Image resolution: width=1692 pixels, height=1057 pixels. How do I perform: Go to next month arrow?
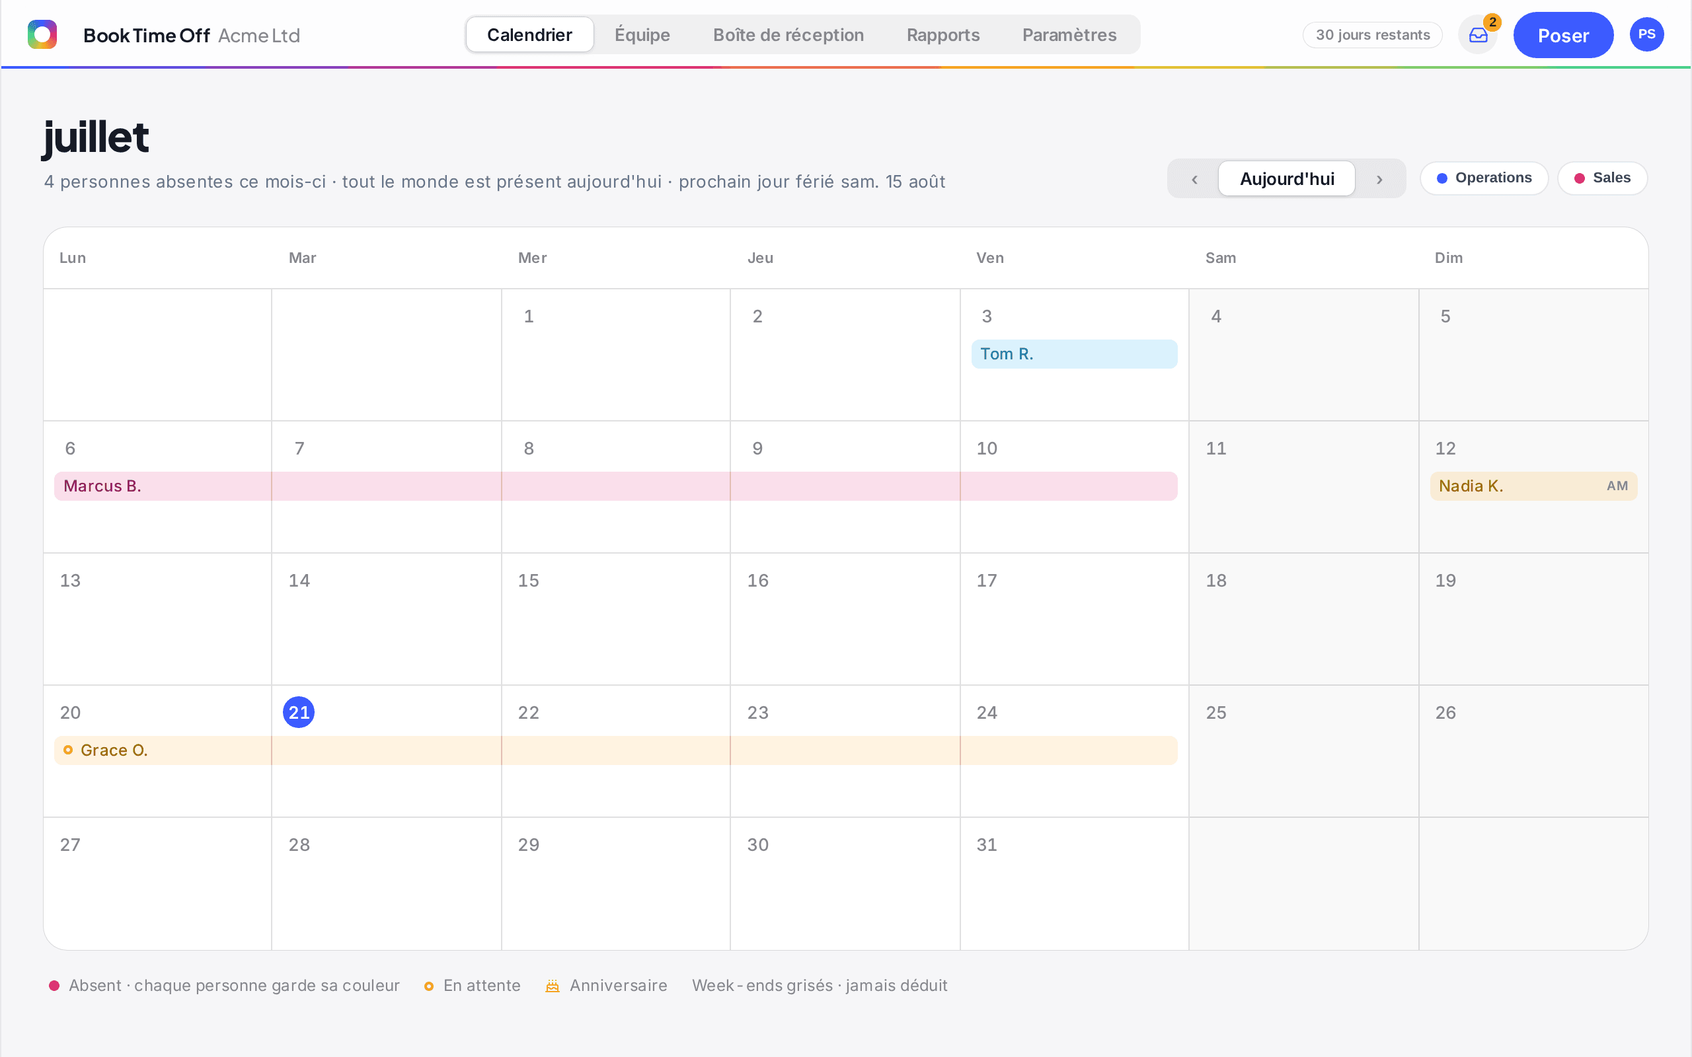coord(1379,179)
